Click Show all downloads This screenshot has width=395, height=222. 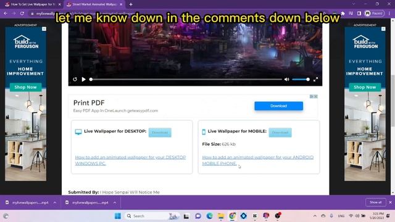(375, 202)
